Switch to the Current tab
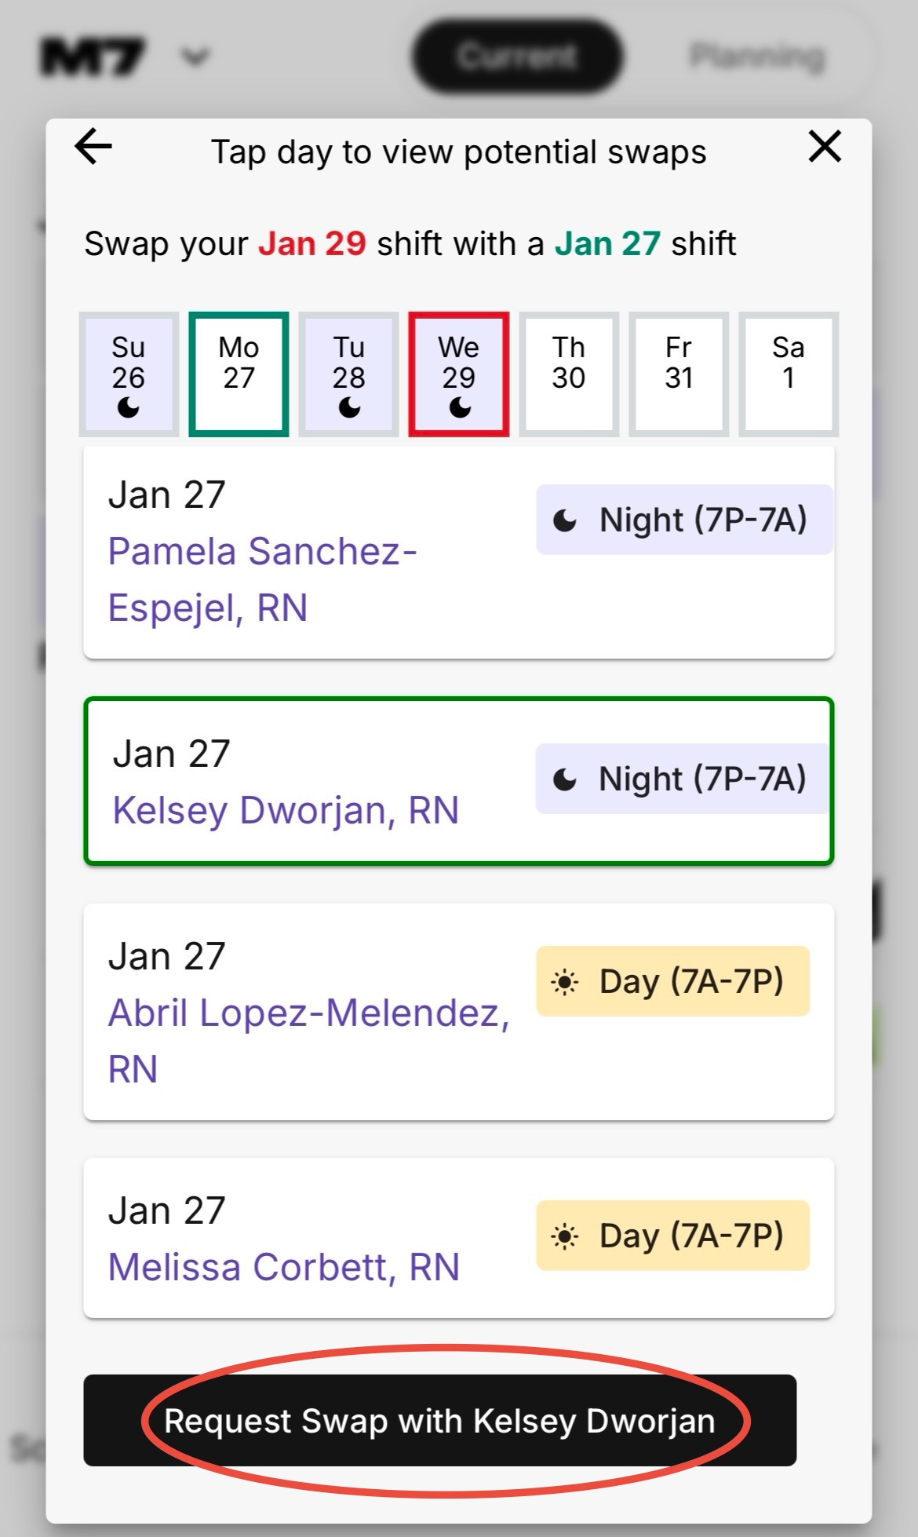918x1537 pixels. pos(517,57)
